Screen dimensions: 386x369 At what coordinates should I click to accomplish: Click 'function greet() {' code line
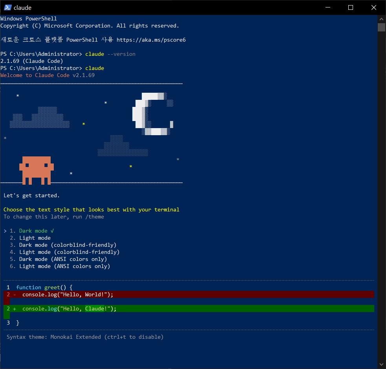pyautogui.click(x=44, y=288)
